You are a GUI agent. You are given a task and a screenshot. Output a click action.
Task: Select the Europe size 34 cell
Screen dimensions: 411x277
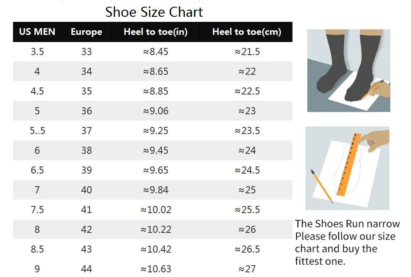tap(87, 71)
